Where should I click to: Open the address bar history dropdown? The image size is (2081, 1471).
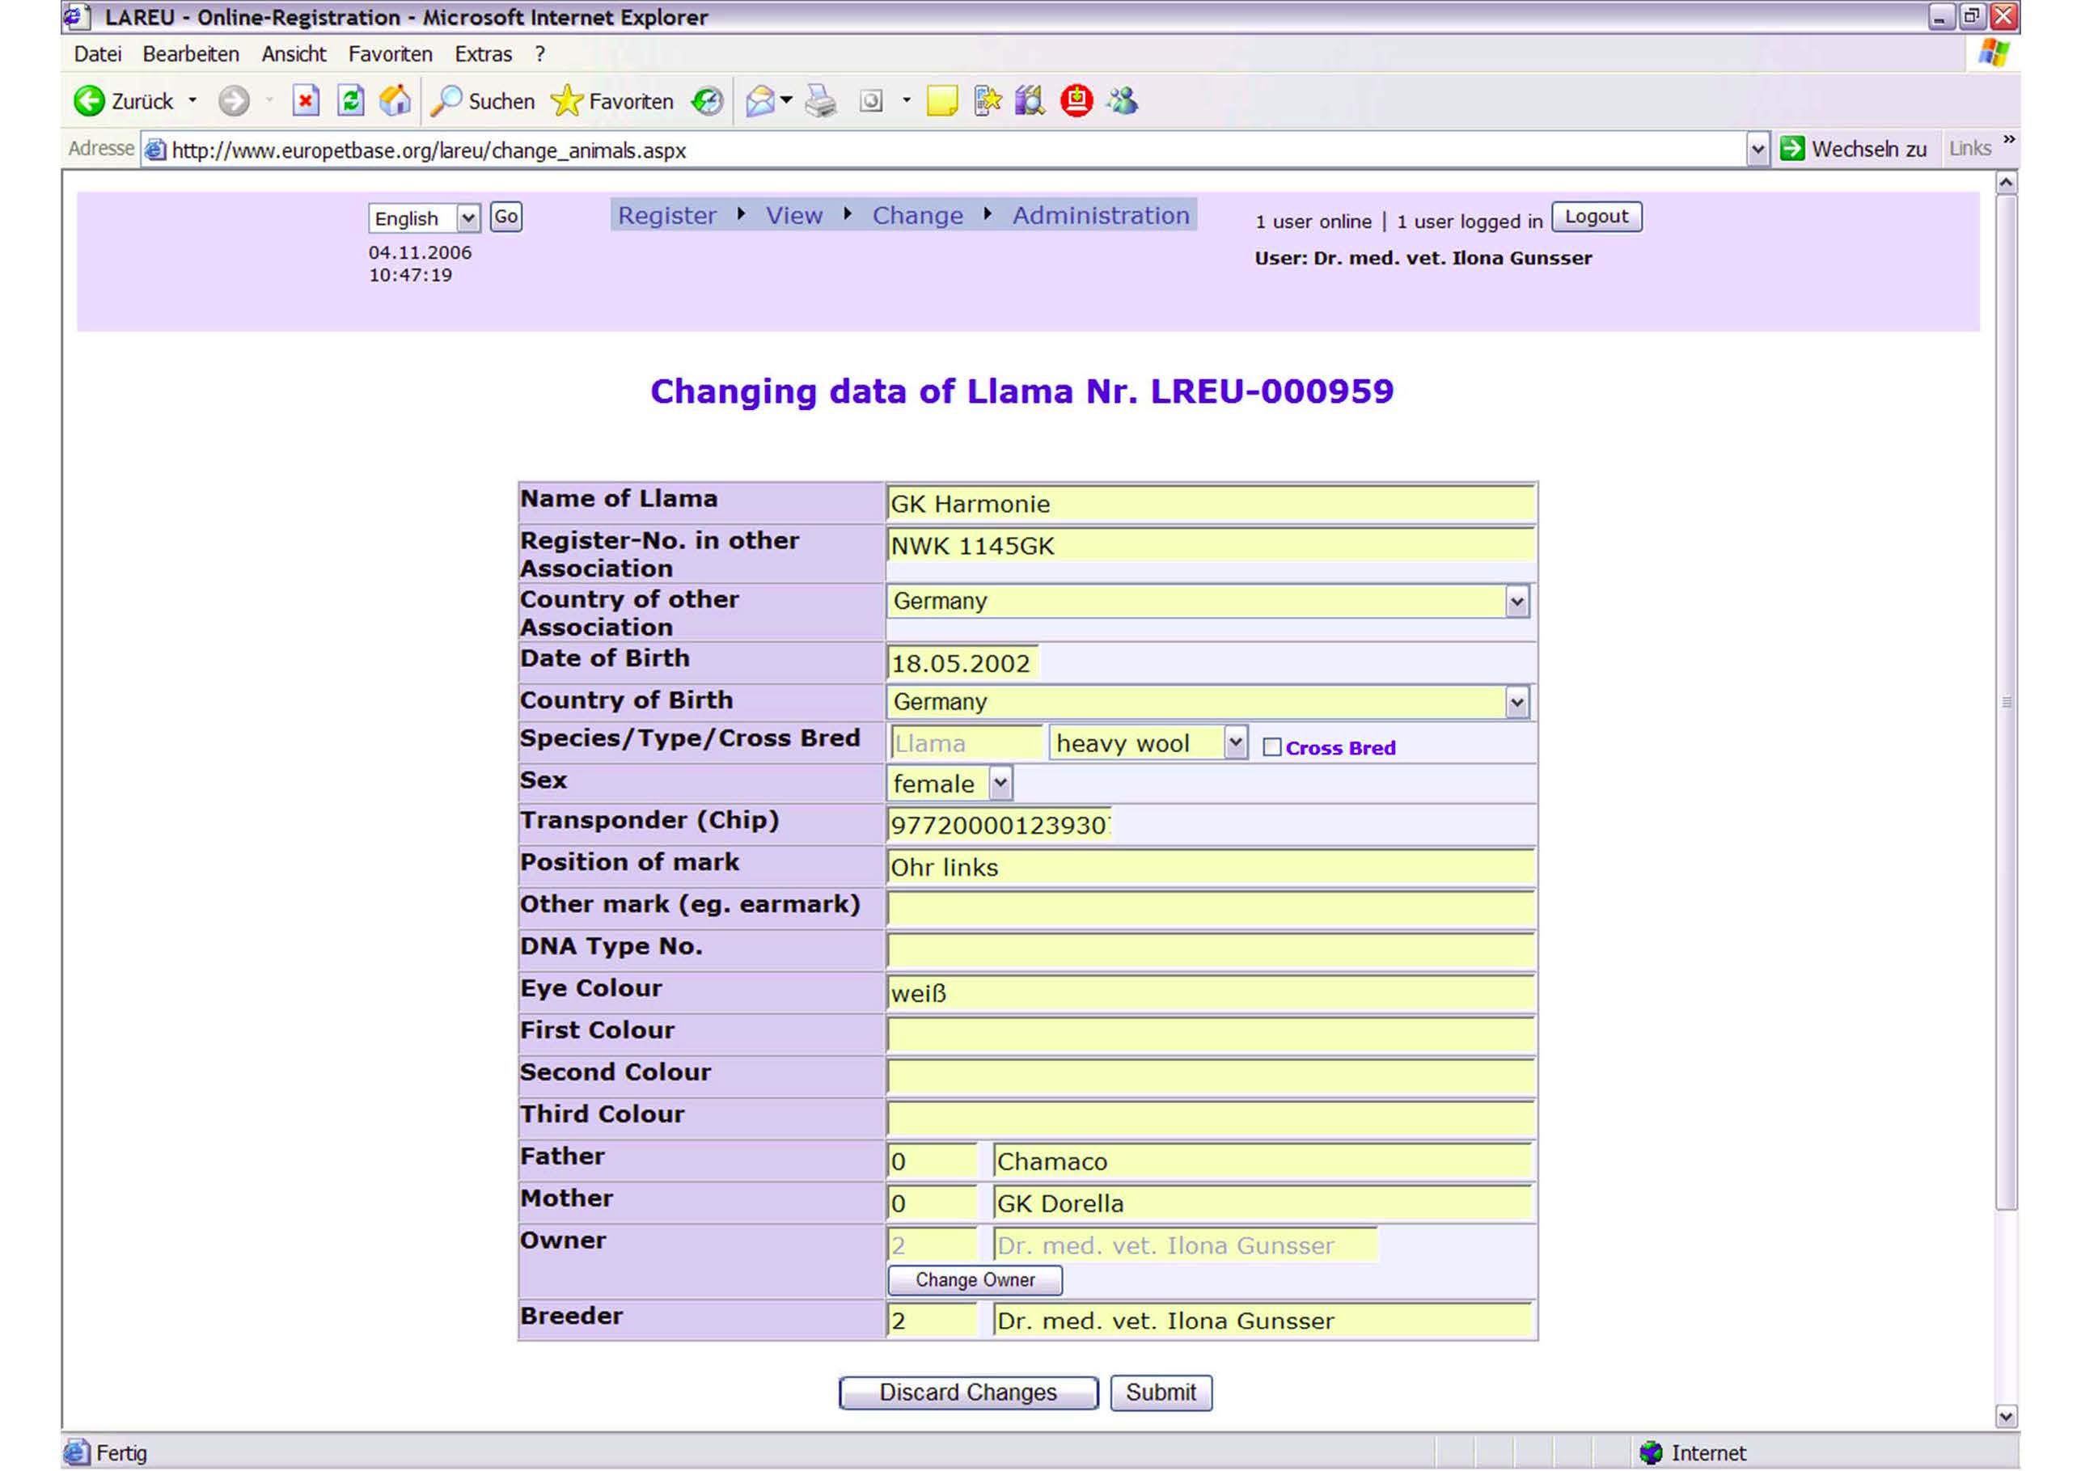[x=1757, y=150]
